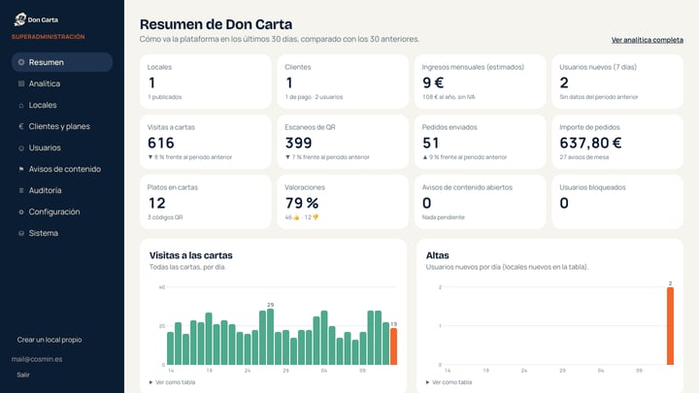Click the Analítica chart icon

[x=21, y=83]
